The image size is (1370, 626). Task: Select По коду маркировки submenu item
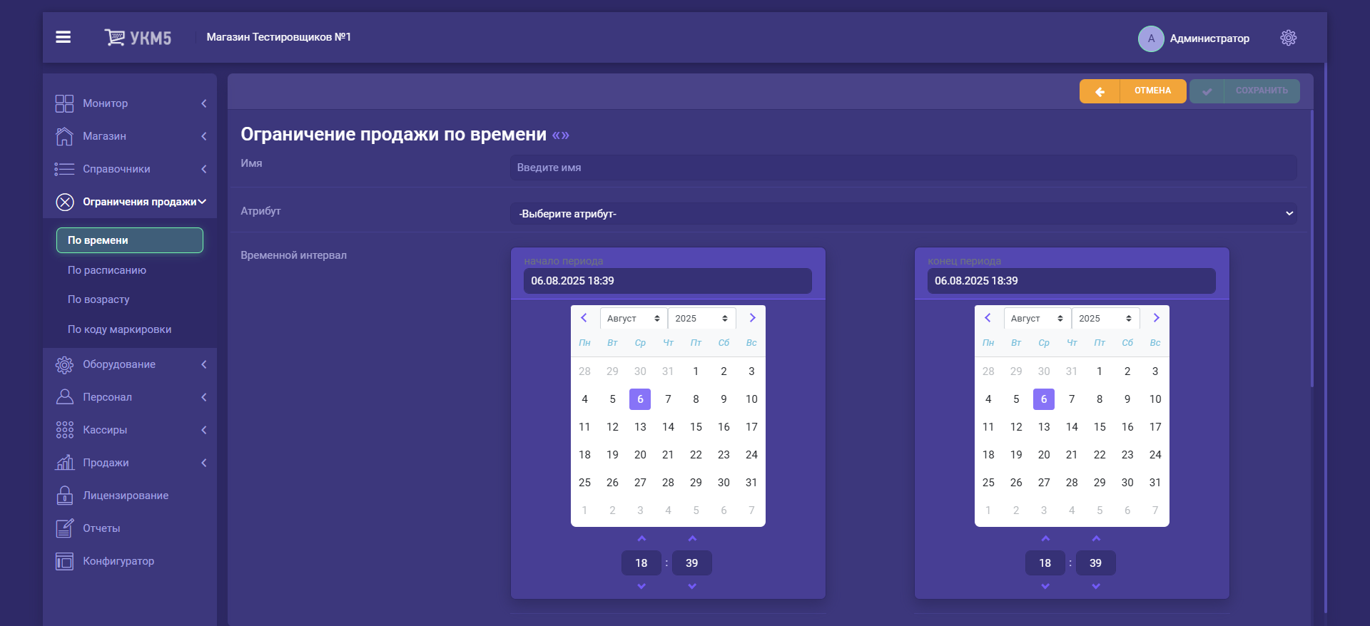pyautogui.click(x=119, y=329)
